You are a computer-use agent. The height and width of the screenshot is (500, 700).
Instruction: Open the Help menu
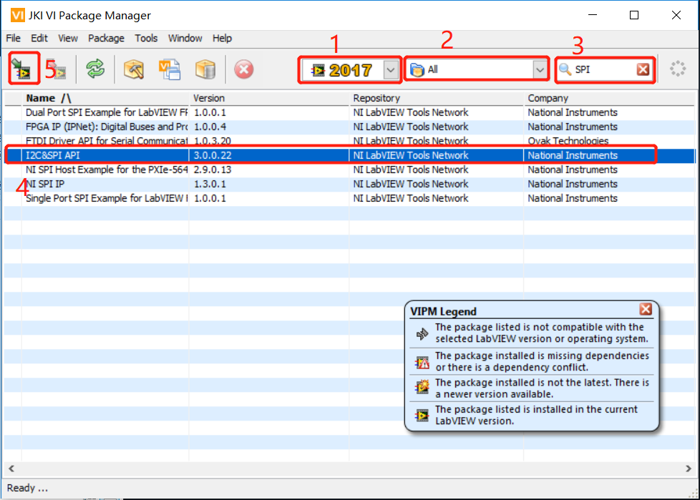click(222, 39)
